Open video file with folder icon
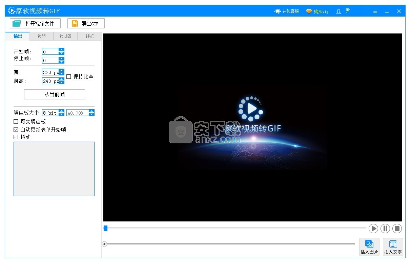Image resolution: width=411 pixels, height=261 pixels. [16, 24]
